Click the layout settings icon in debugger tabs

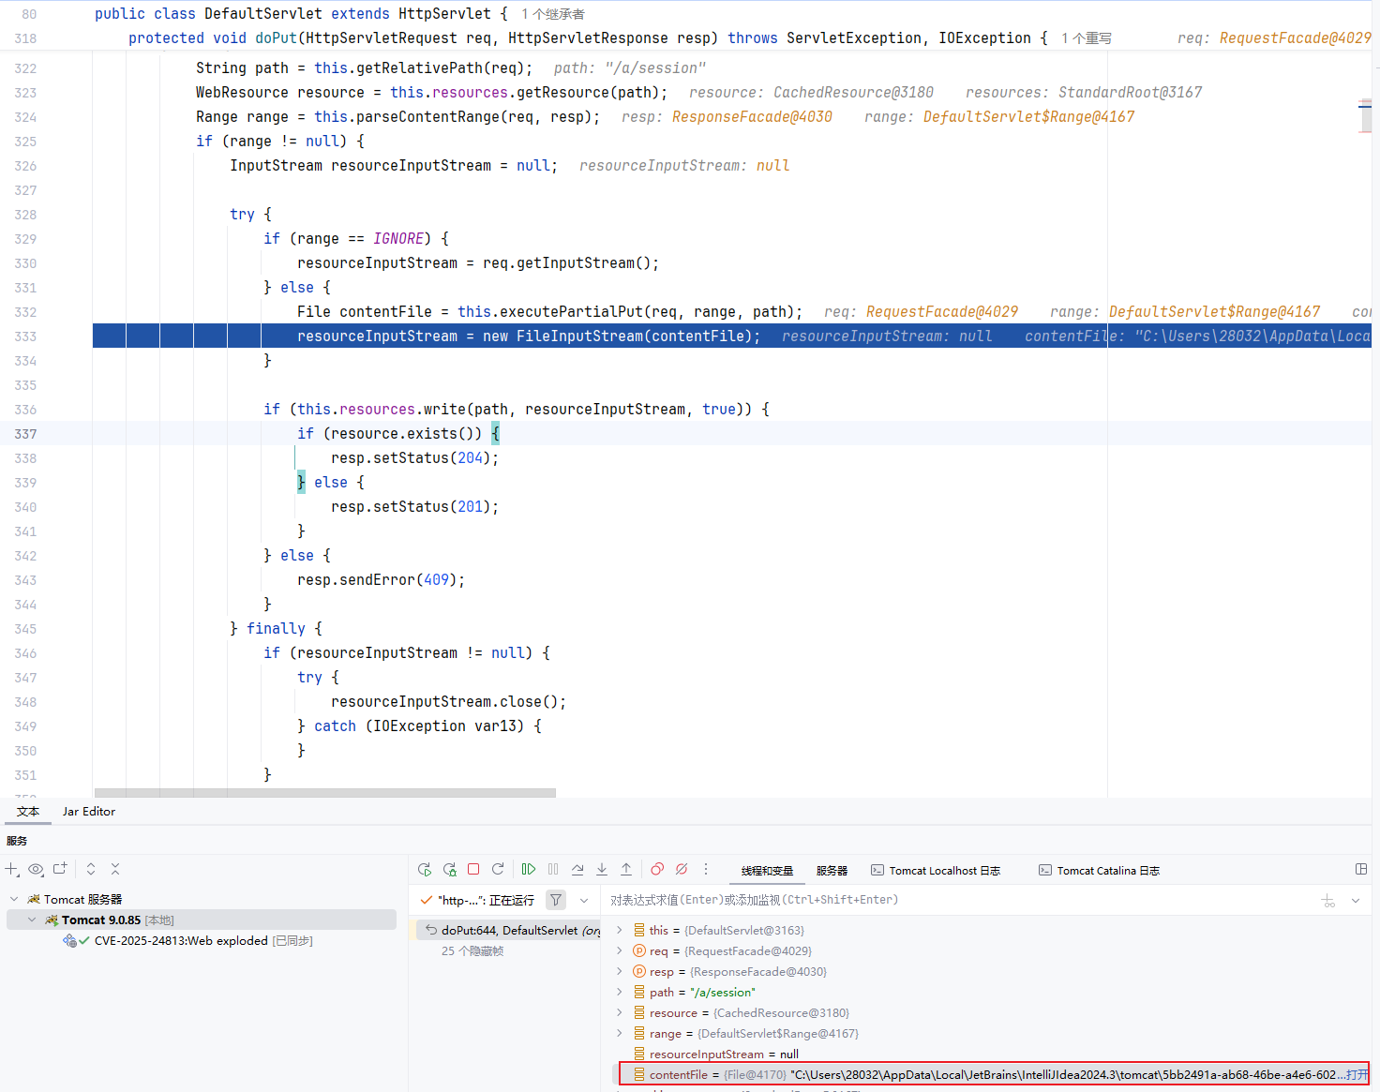tap(1361, 869)
